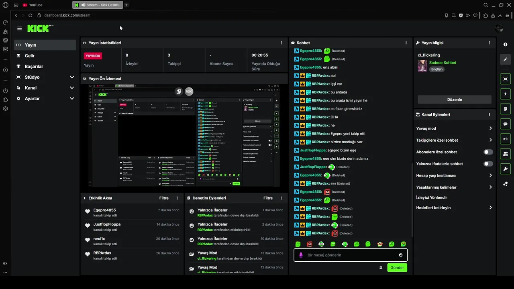Send message with Gönder button
Image resolution: width=514 pixels, height=289 pixels.
click(x=397, y=268)
